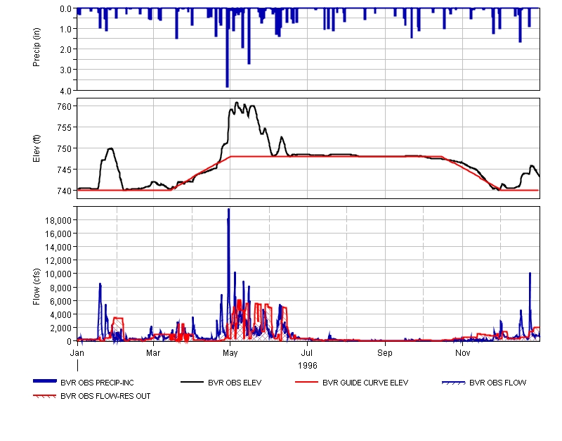Click the Sep x-axis label

pos(385,352)
